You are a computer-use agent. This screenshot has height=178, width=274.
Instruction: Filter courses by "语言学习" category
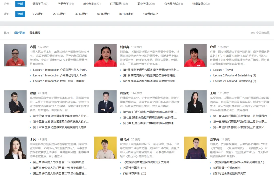pyautogui.click(x=40, y=4)
